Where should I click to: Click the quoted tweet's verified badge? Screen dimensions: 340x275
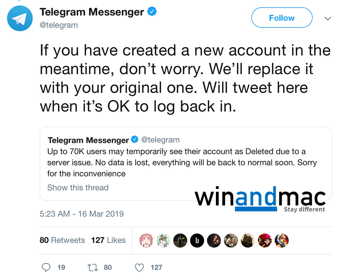click(135, 140)
